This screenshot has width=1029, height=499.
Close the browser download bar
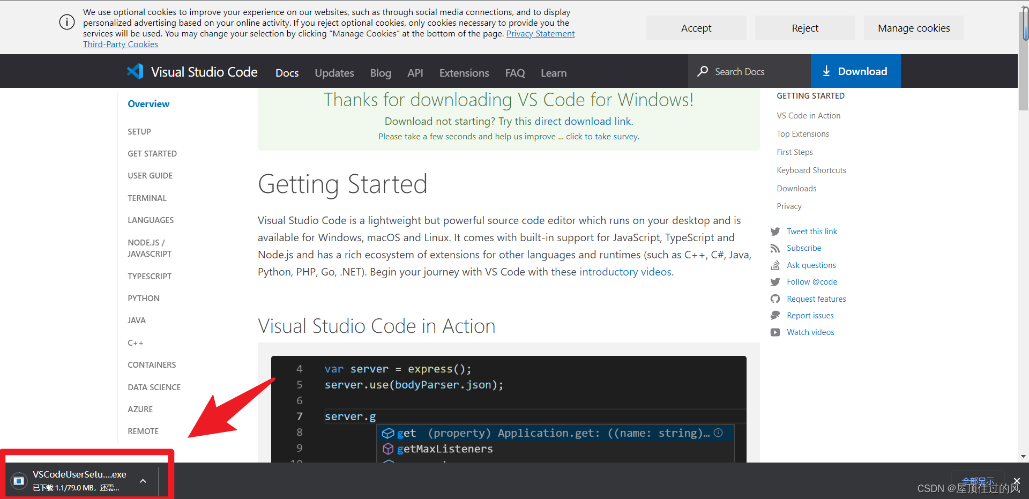point(1017,481)
